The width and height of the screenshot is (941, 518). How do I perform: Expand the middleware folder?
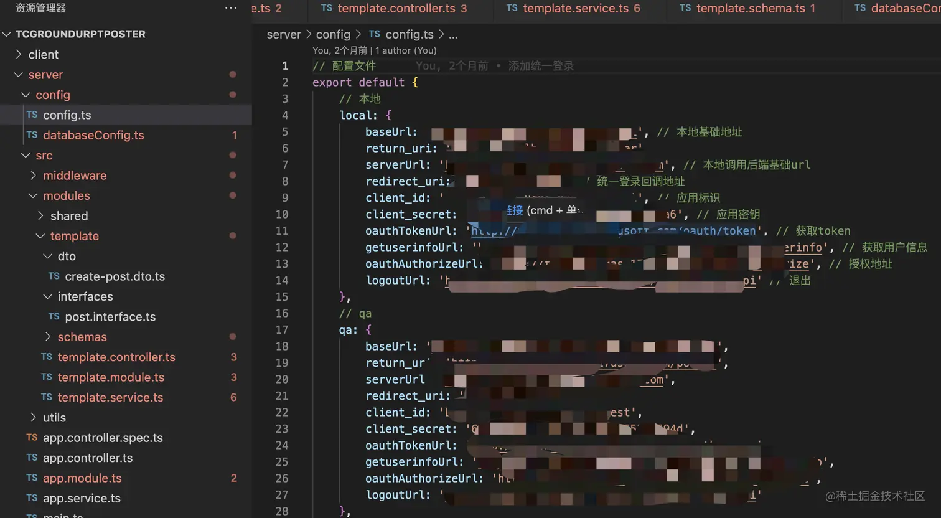34,176
